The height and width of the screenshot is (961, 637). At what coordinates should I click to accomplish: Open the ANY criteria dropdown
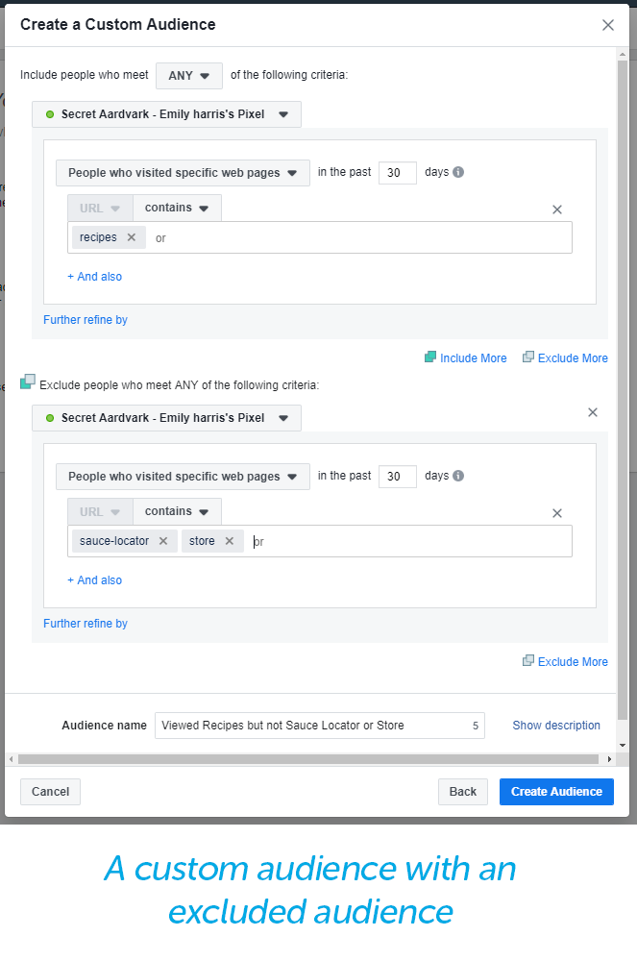188,75
